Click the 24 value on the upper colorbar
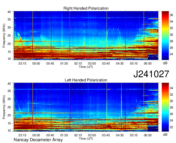Image resolution: width=176 pixels, height=143 pixels. pos(171,54)
